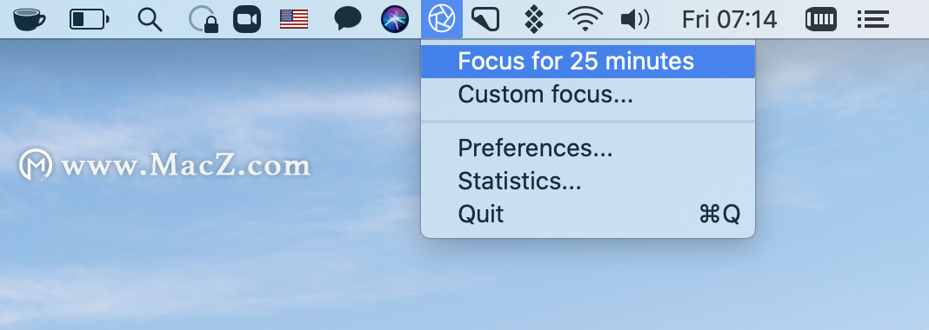Image resolution: width=929 pixels, height=330 pixels.
Task: Open Spotlight search magnifier icon
Action: (150, 20)
